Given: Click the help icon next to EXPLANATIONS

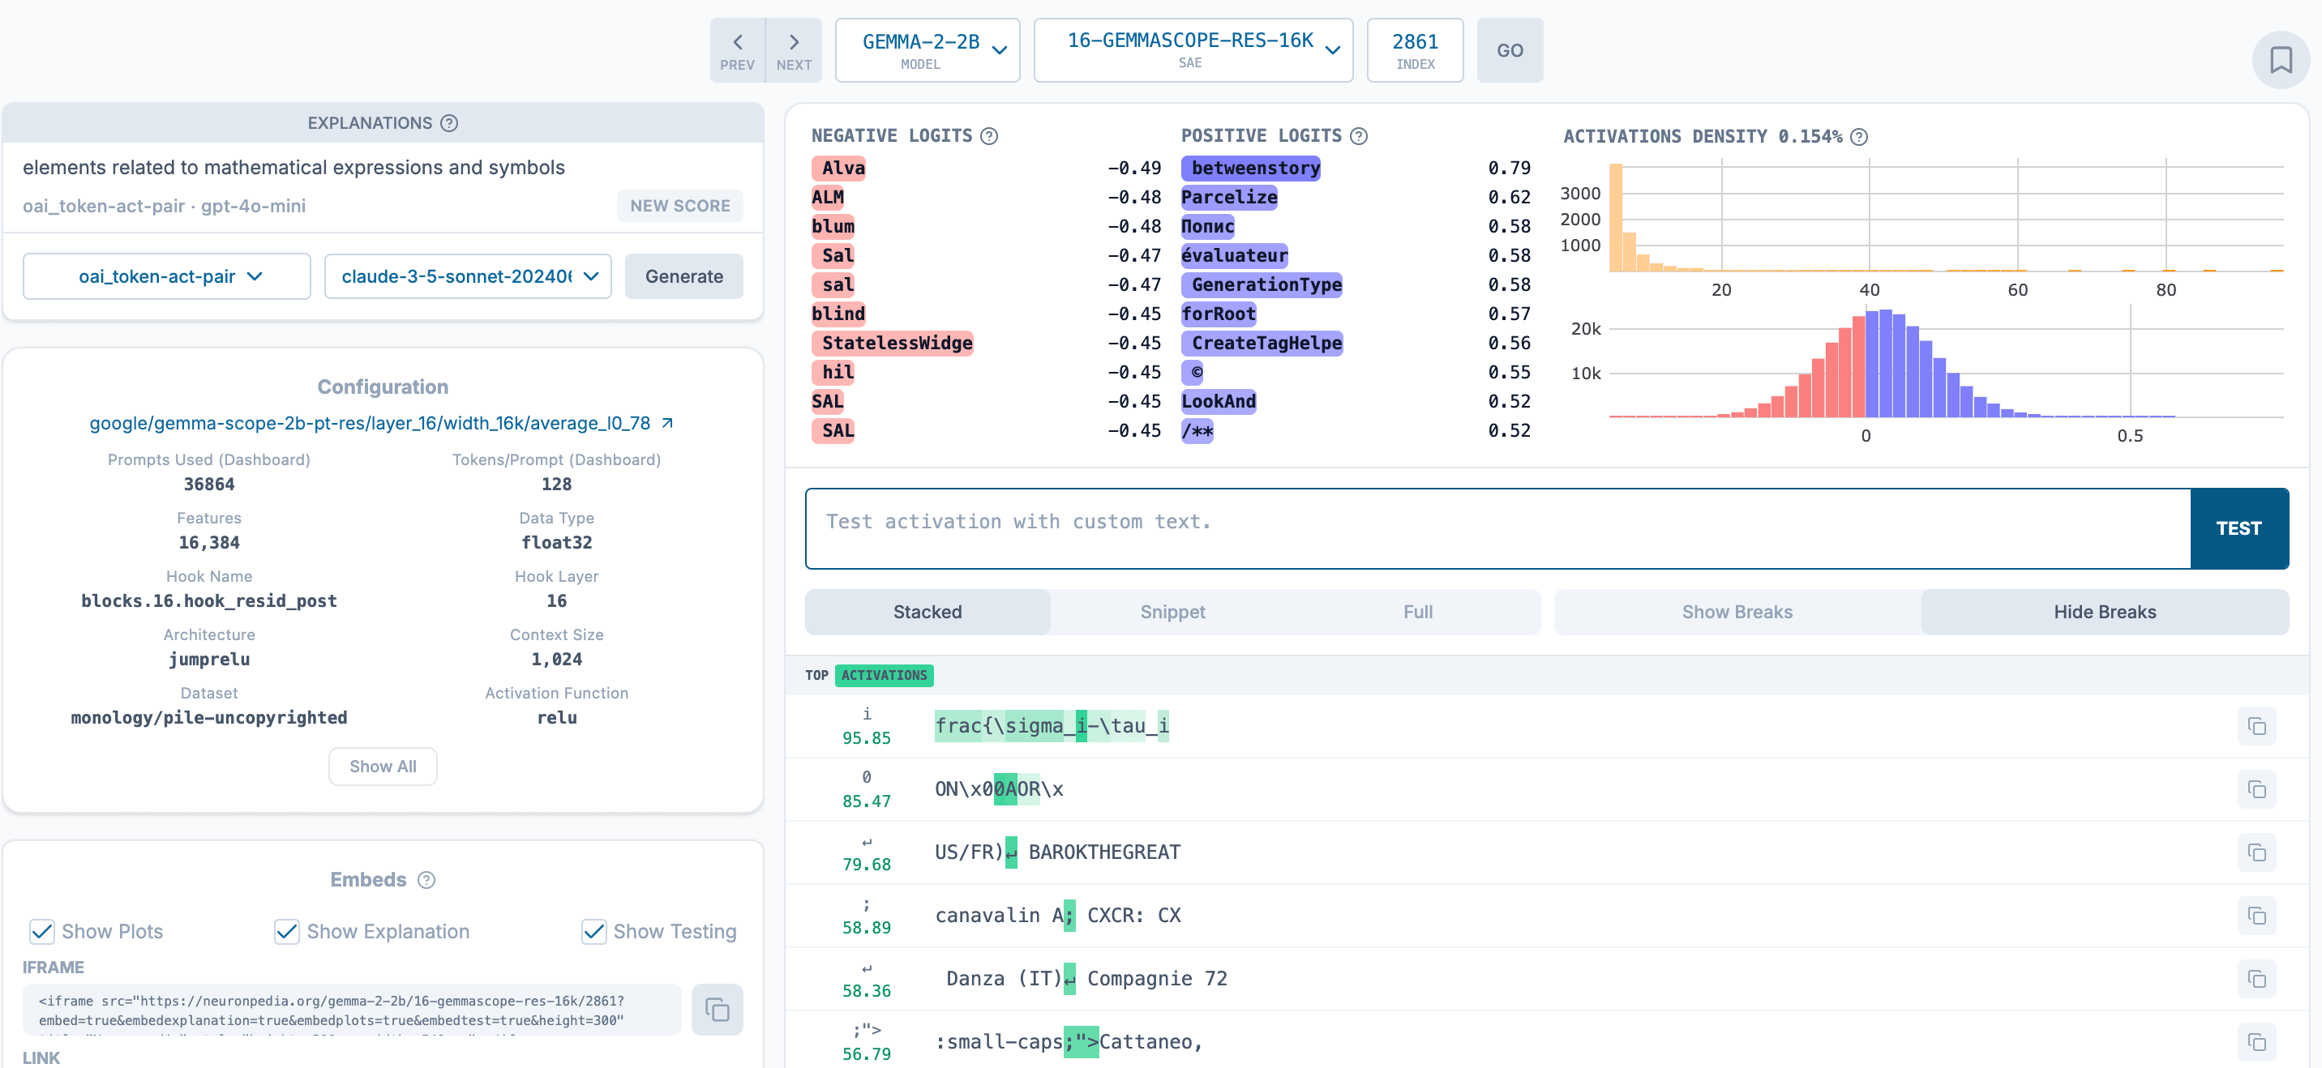Looking at the screenshot, I should point(449,123).
